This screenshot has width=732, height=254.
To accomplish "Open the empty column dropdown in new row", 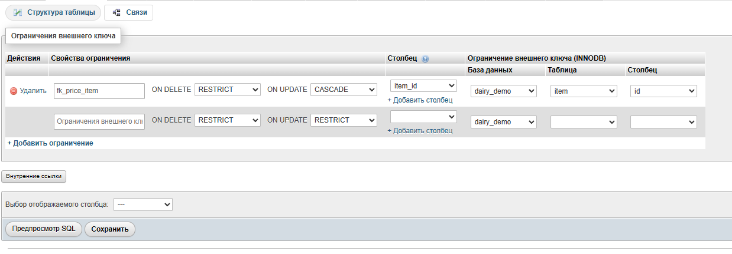I will tap(423, 116).
